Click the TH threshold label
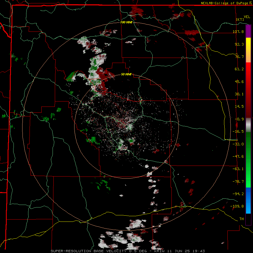This screenshot has width=253, height=253. [241, 219]
